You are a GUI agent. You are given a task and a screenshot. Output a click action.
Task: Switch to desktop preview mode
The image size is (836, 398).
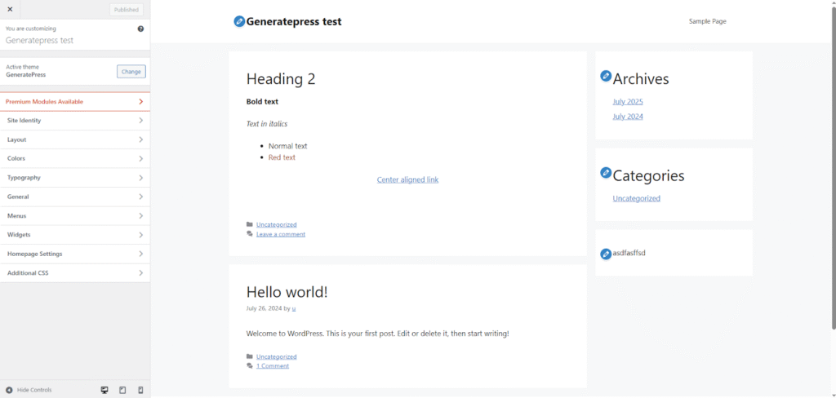coord(104,390)
